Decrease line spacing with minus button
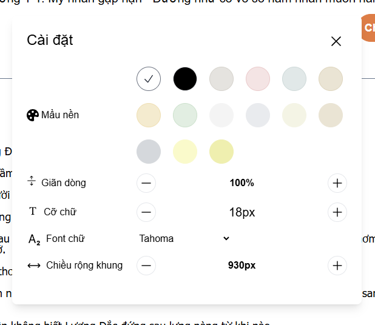This screenshot has height=325, width=375. tap(146, 183)
